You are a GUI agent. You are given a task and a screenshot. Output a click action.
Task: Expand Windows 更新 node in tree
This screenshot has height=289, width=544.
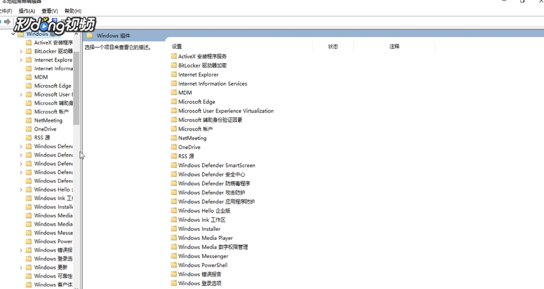click(21, 267)
